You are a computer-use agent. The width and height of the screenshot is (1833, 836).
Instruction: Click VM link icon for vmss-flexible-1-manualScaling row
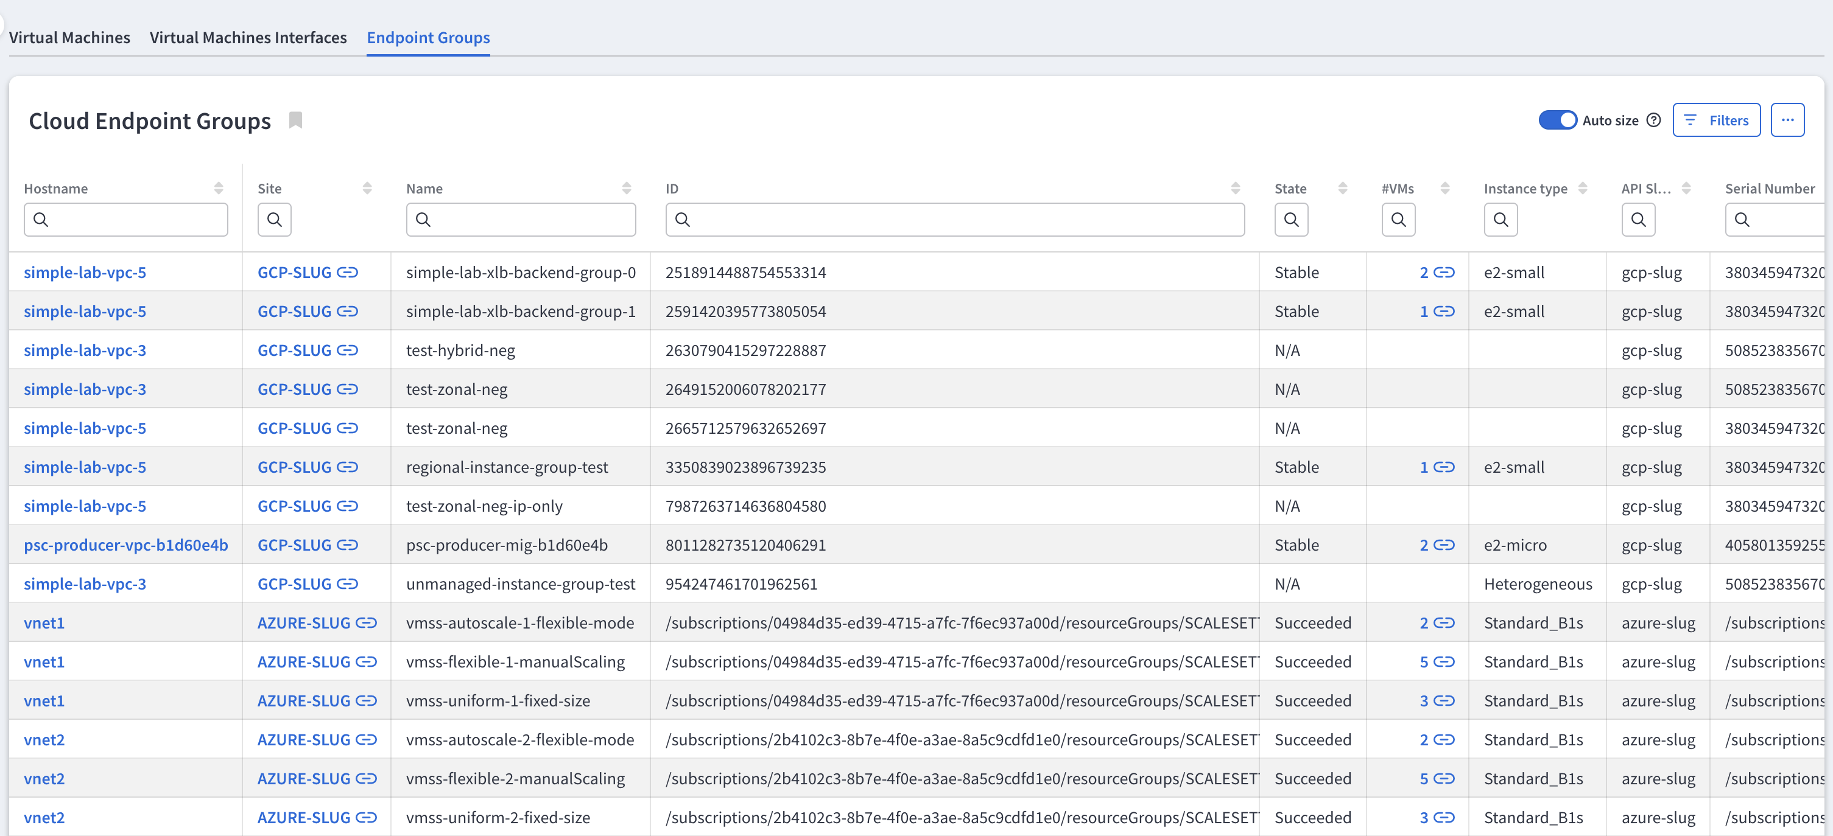coord(1444,662)
